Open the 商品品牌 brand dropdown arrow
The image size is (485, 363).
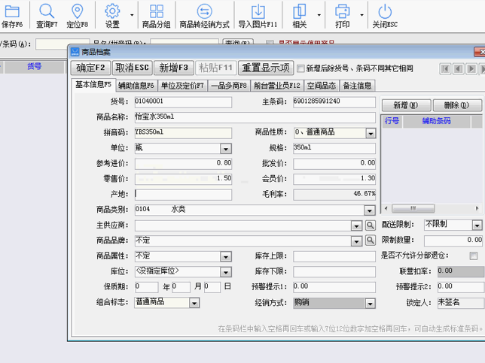coord(356,241)
